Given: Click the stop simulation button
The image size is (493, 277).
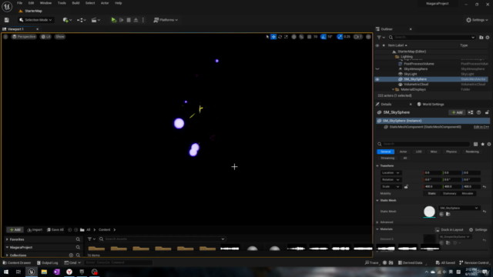Looking at the screenshot, I should click(129, 20).
